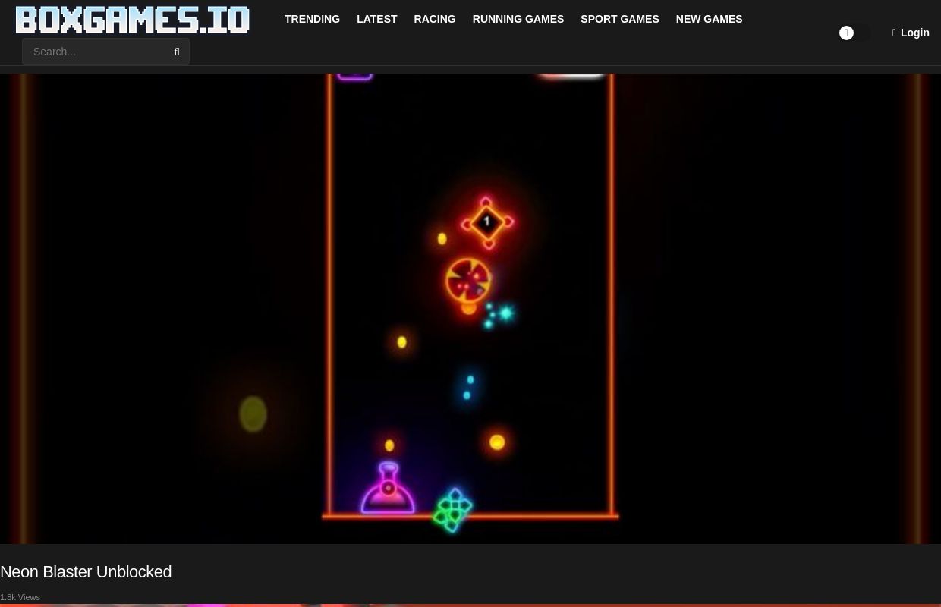This screenshot has width=941, height=607.
Task: Open the Latest menu item
Action: pos(377,19)
